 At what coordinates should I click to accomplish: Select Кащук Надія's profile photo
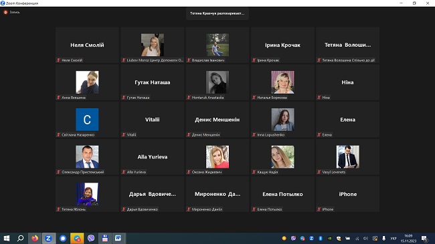click(282, 156)
